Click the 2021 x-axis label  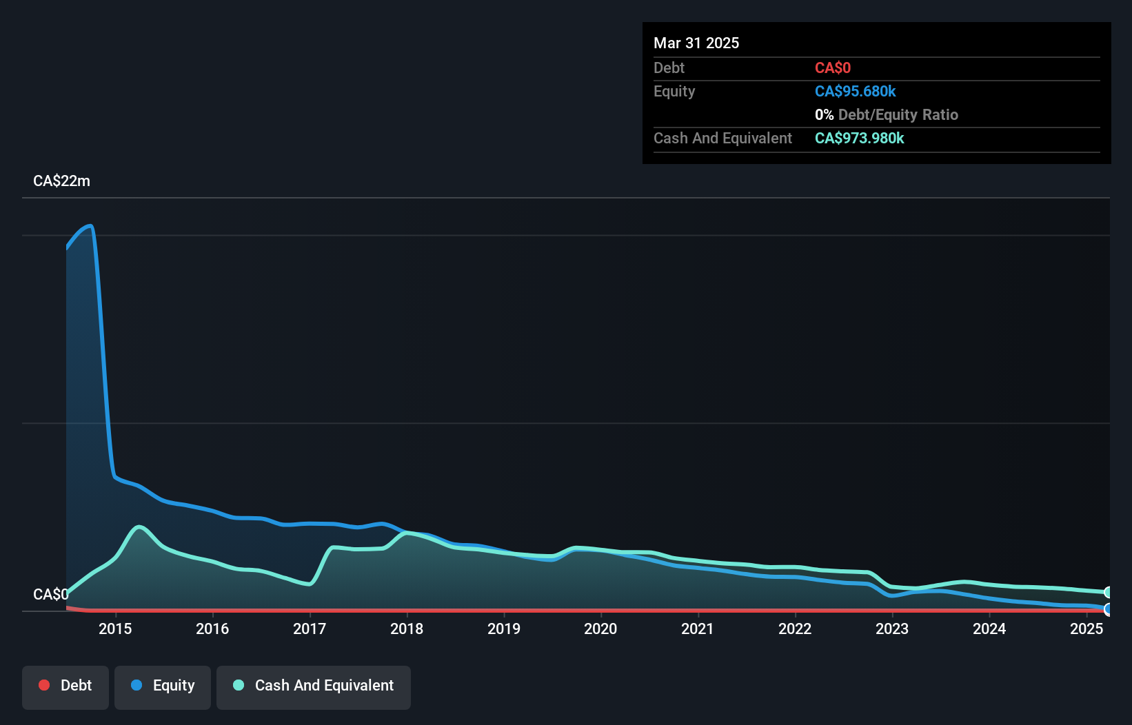[x=698, y=629]
